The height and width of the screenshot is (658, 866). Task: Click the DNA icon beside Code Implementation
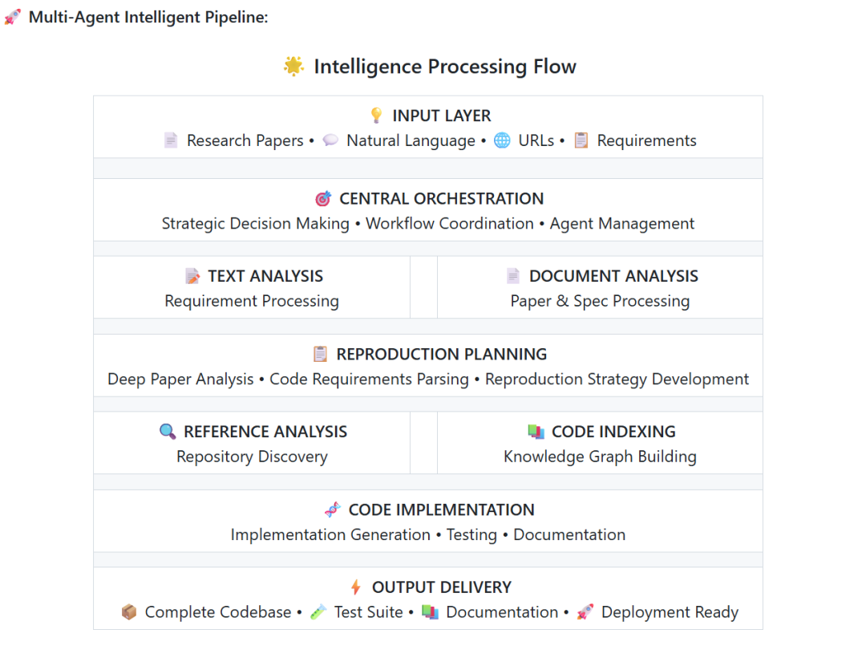click(x=333, y=510)
